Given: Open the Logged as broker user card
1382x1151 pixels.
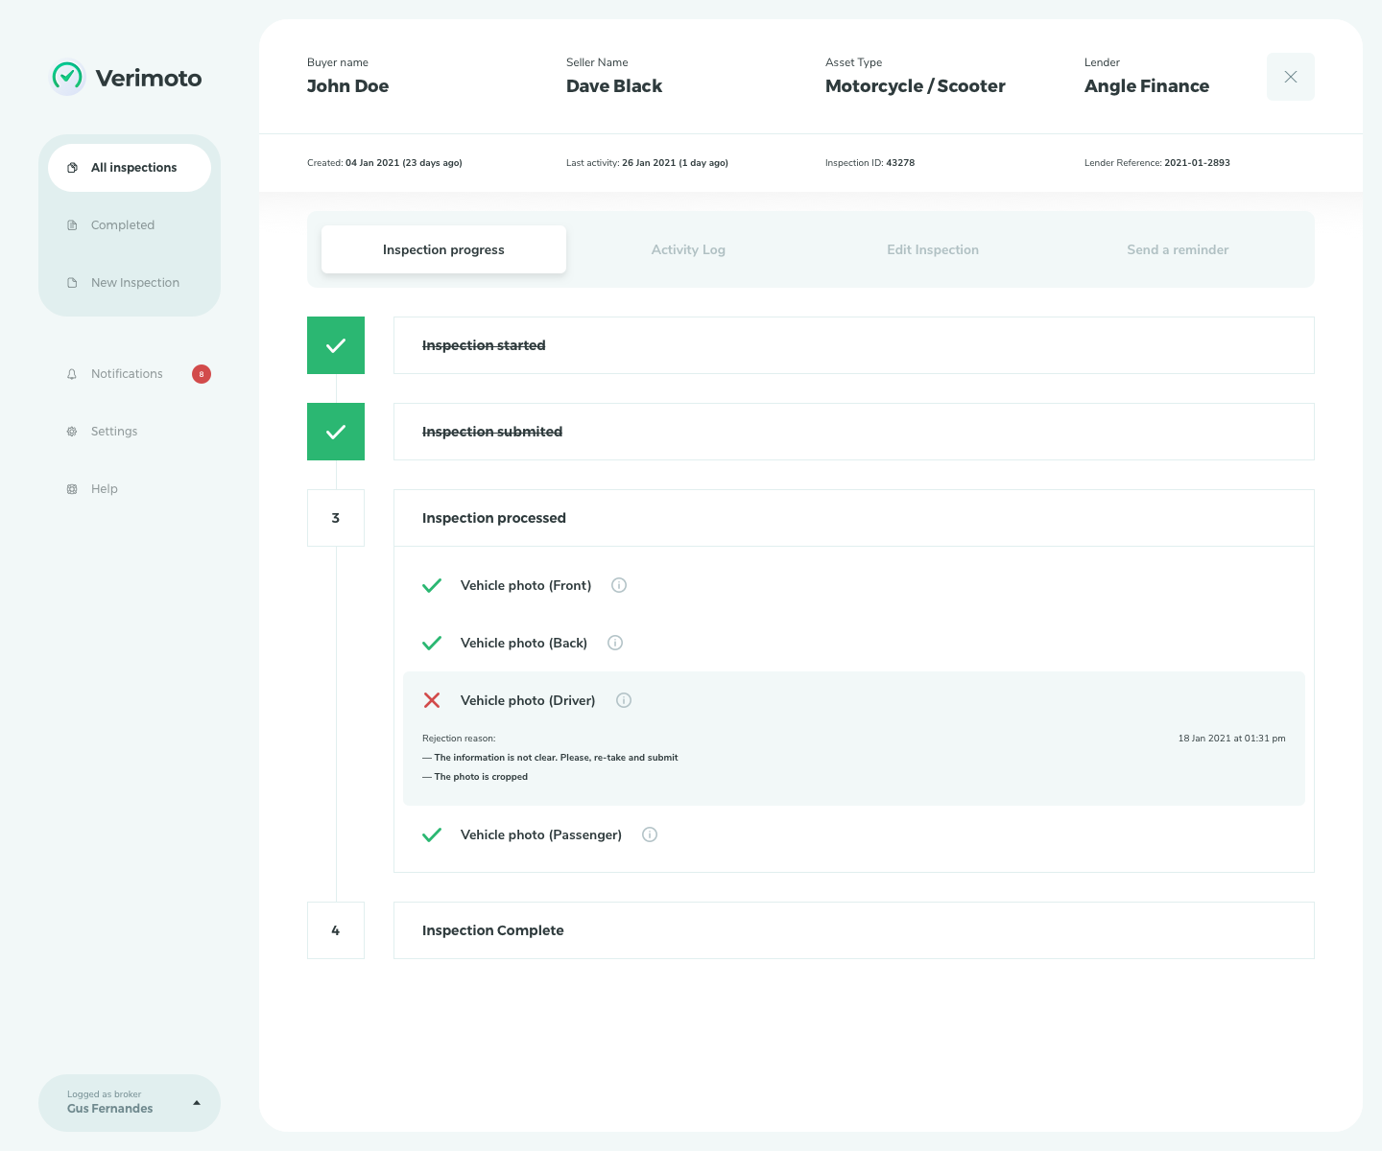Looking at the screenshot, I should pyautogui.click(x=130, y=1103).
